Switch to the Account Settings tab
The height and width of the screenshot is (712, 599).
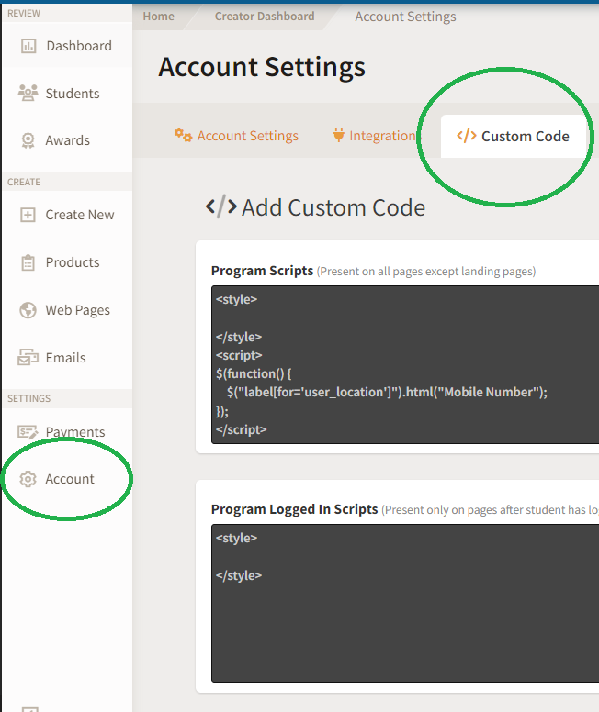coord(236,136)
